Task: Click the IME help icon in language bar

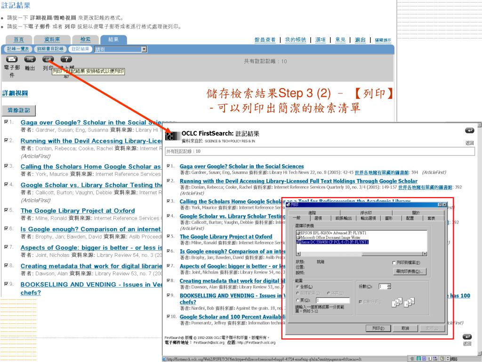Action: 442,359
